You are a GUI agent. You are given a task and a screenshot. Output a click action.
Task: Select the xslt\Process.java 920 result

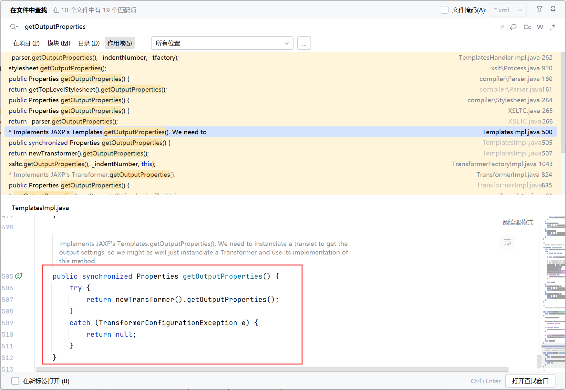[x=280, y=68]
